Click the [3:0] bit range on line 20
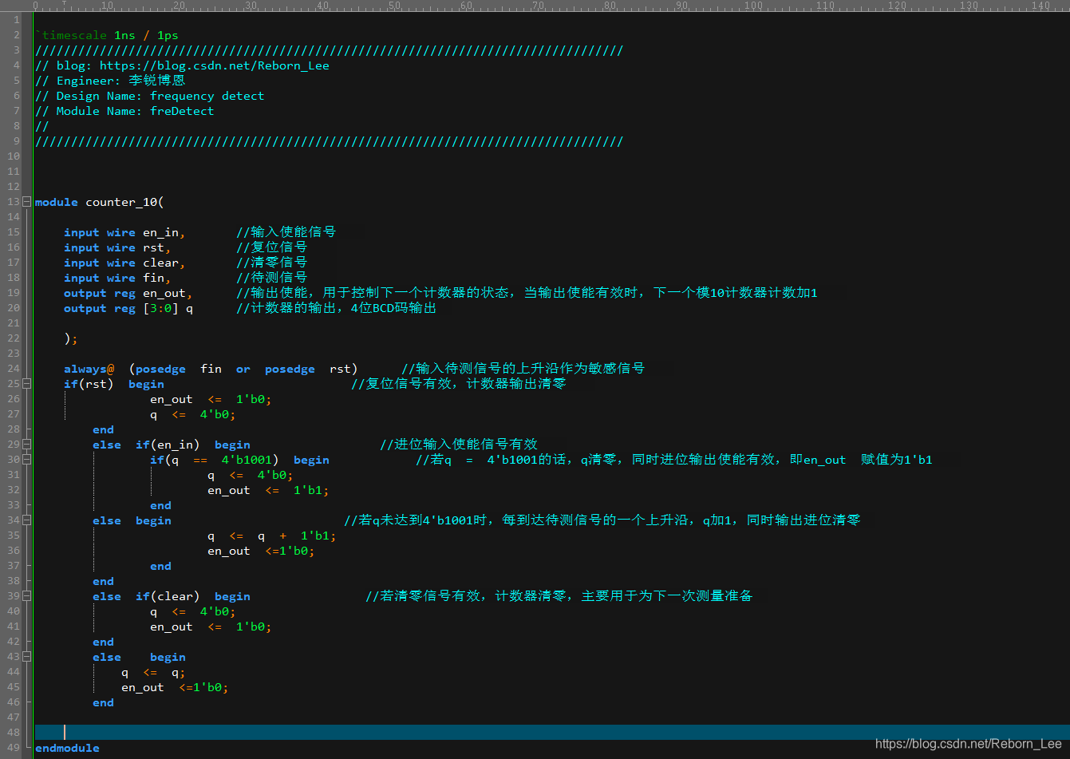 click(160, 308)
